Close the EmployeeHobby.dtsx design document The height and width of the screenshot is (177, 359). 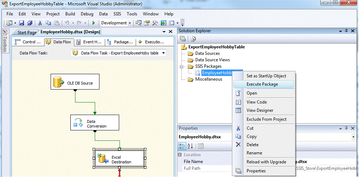[x=171, y=32]
